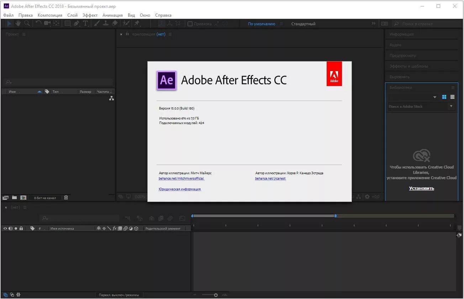Click the timeline zoom slider handle
The image size is (464, 299).
pyautogui.click(x=216, y=295)
